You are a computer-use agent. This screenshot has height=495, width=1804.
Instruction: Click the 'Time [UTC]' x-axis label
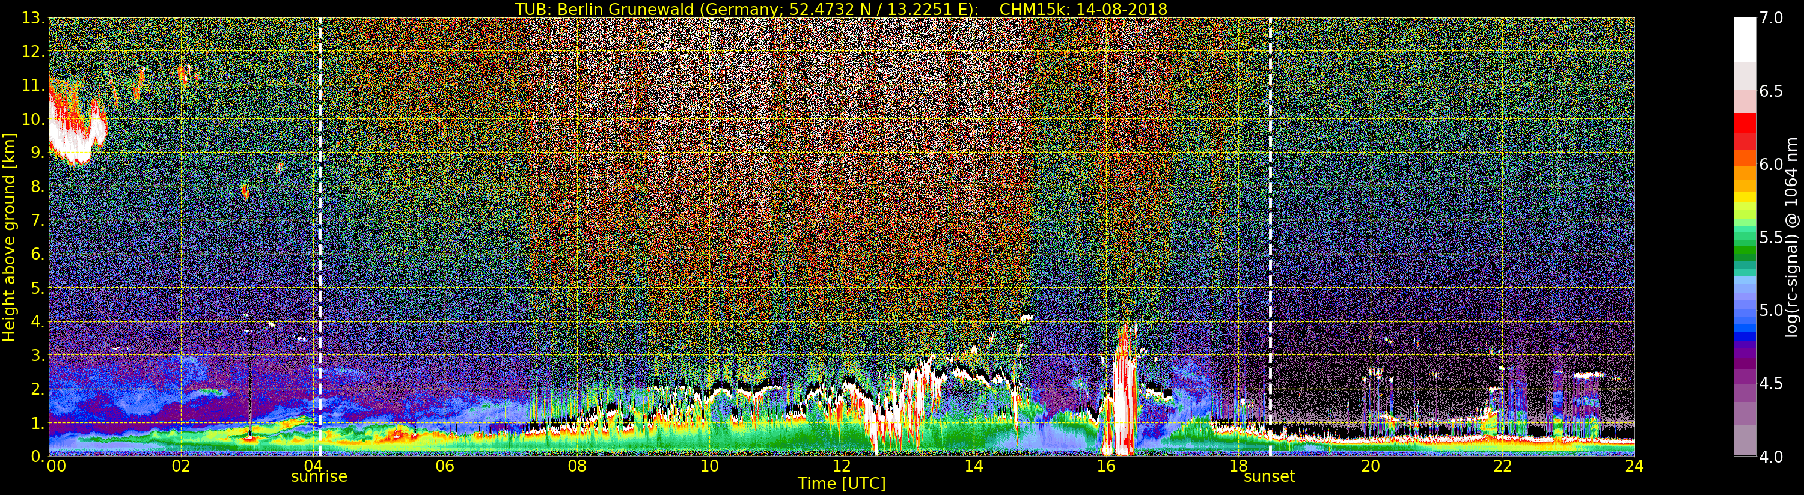[841, 484]
